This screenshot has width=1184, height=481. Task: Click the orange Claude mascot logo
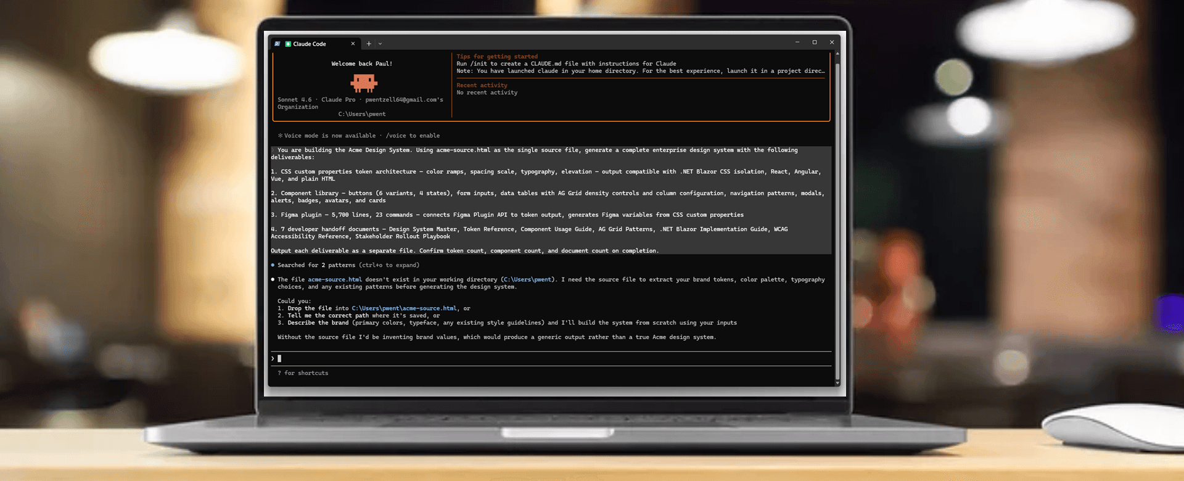[364, 83]
